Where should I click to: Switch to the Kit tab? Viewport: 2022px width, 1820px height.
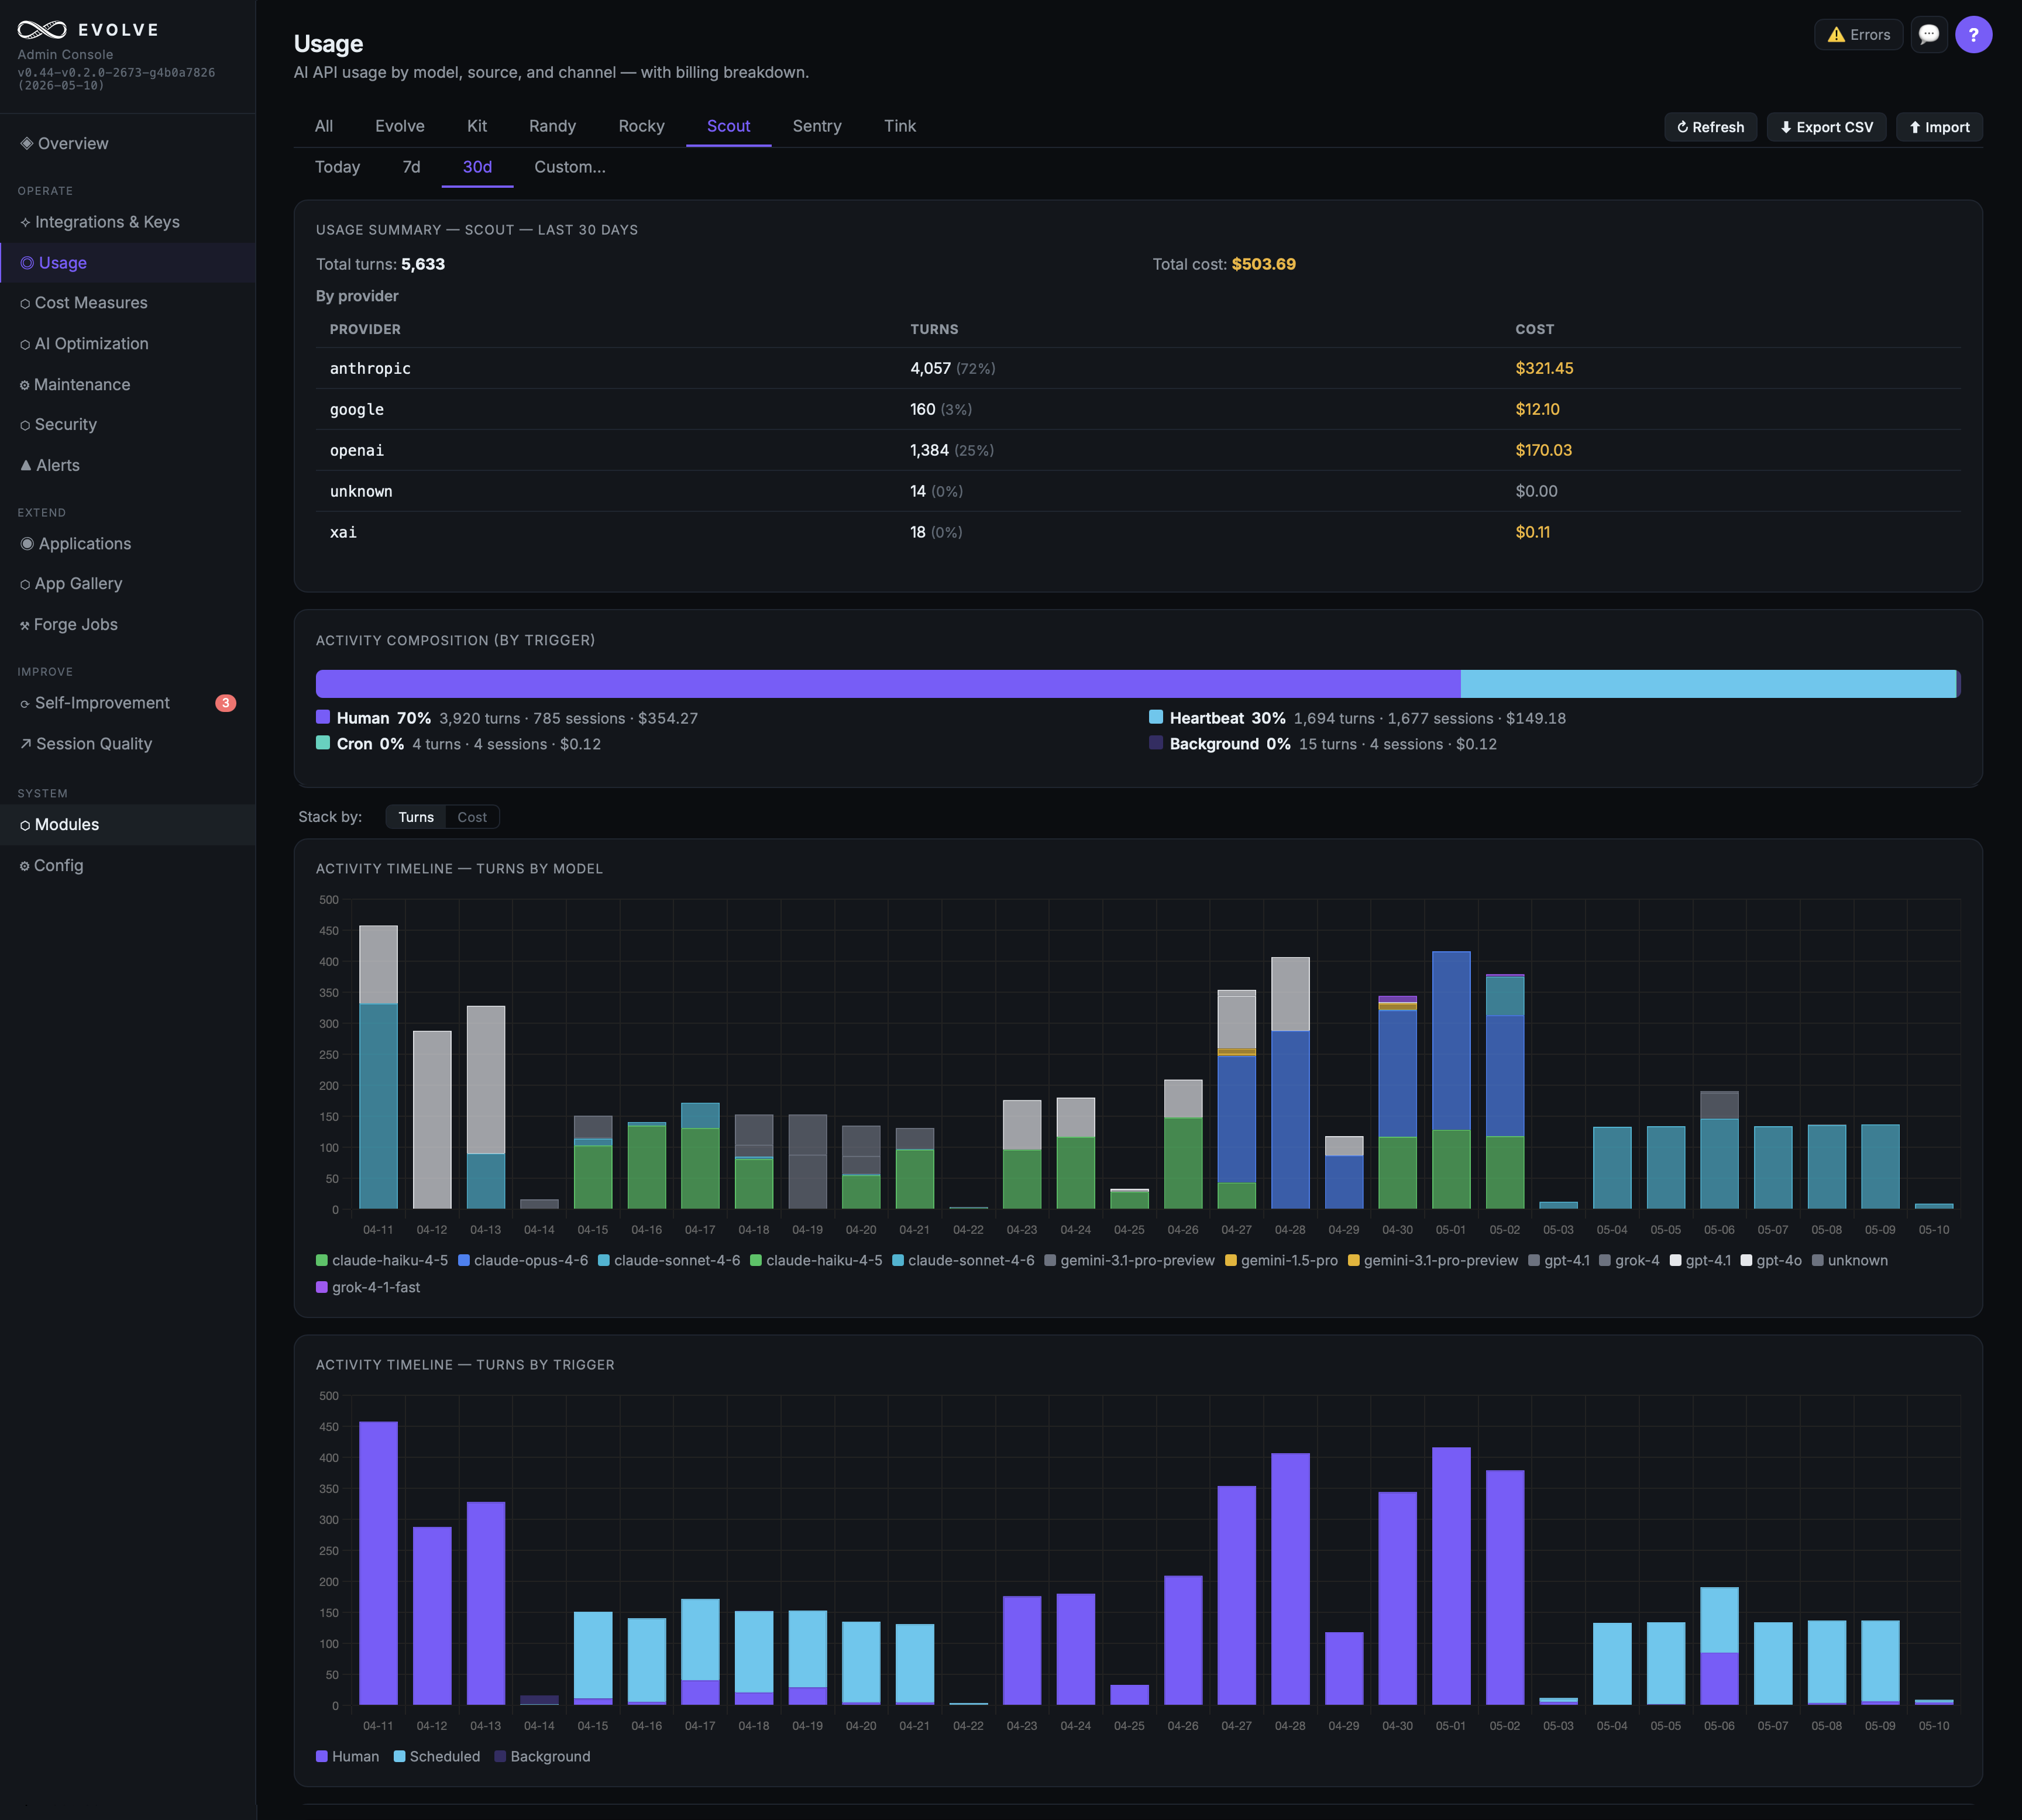(x=477, y=126)
